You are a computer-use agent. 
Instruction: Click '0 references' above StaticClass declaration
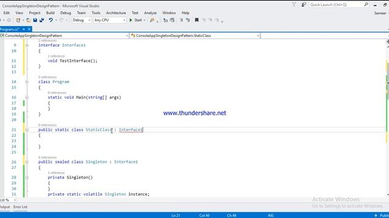pos(47,125)
